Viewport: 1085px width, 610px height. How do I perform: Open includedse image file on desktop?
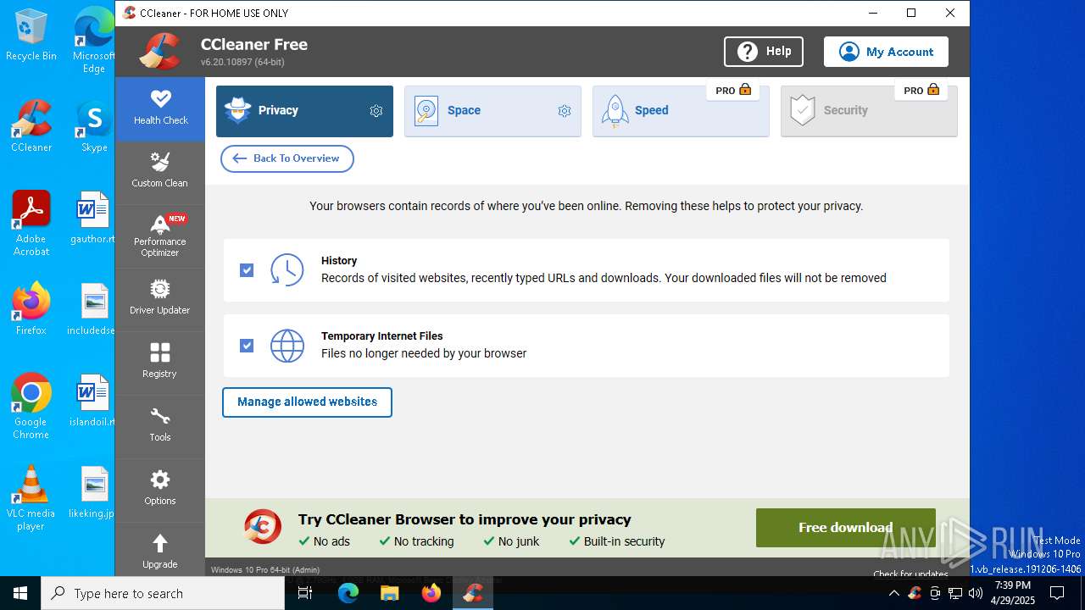click(93, 309)
